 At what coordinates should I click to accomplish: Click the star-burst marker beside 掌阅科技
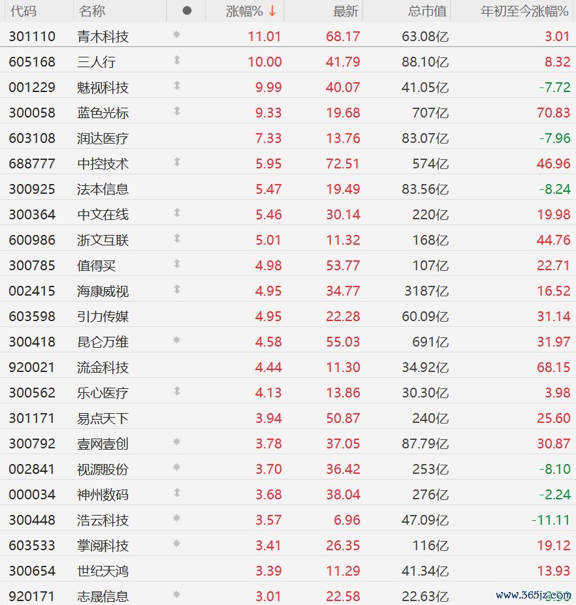[176, 544]
